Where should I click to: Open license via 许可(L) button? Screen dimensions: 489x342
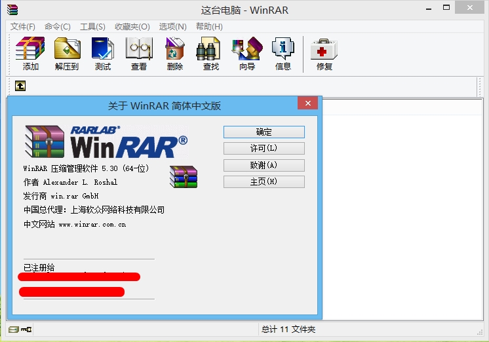tap(264, 149)
